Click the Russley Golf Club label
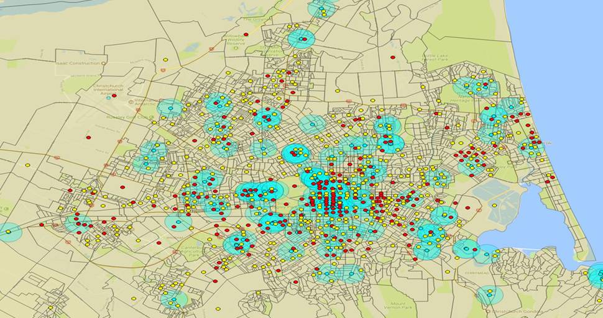This screenshot has height=318, width=603. (x=129, y=117)
